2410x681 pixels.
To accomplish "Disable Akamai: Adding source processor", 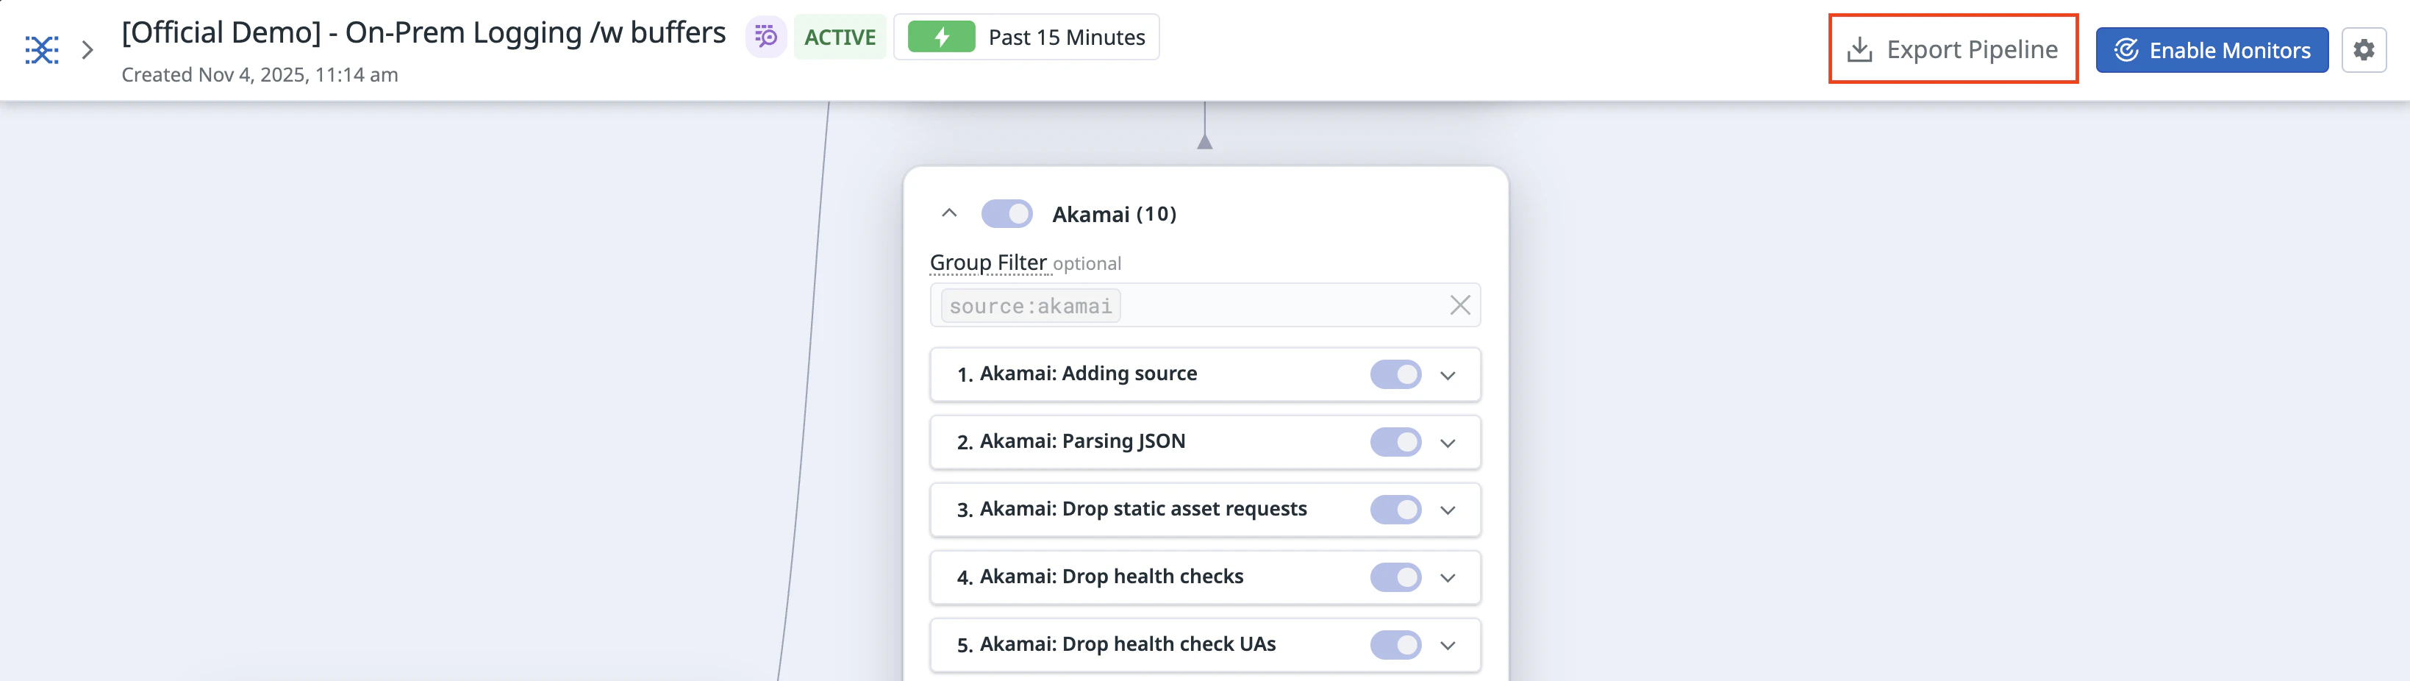I will (1395, 374).
